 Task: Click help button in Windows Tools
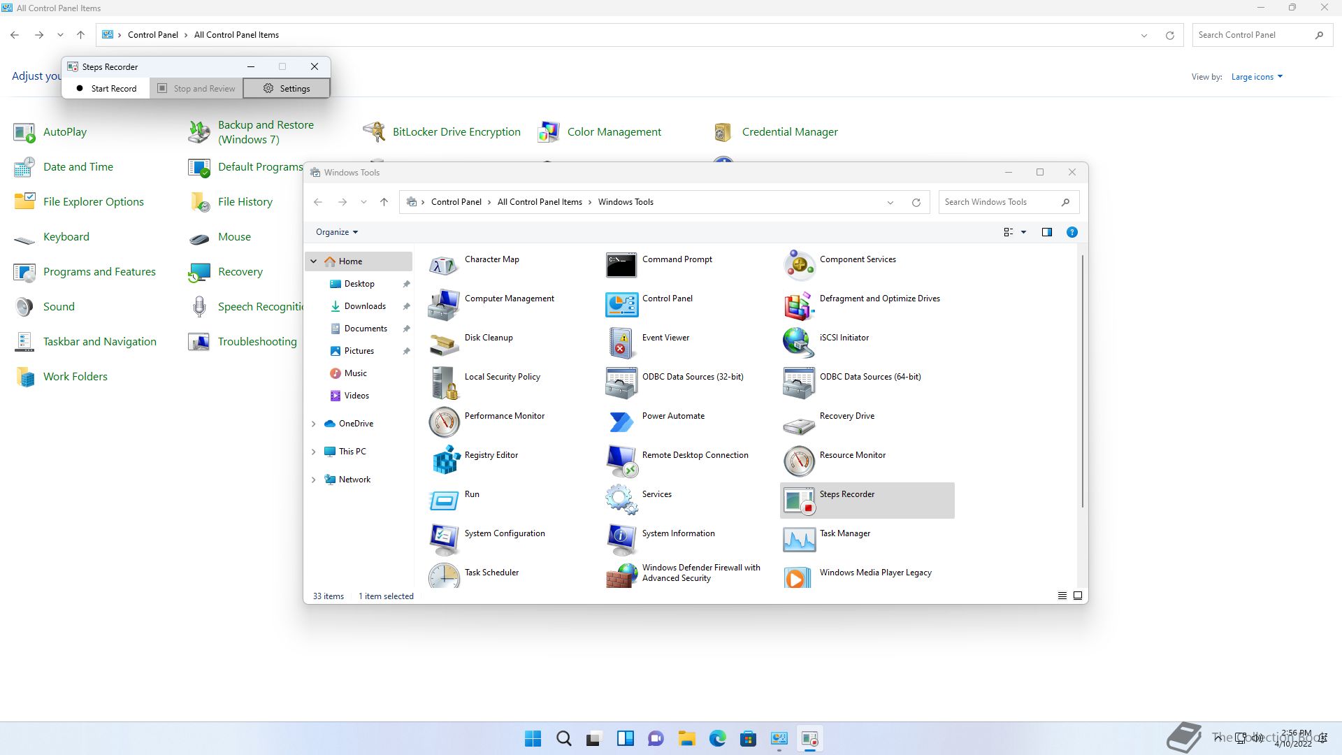point(1072,232)
